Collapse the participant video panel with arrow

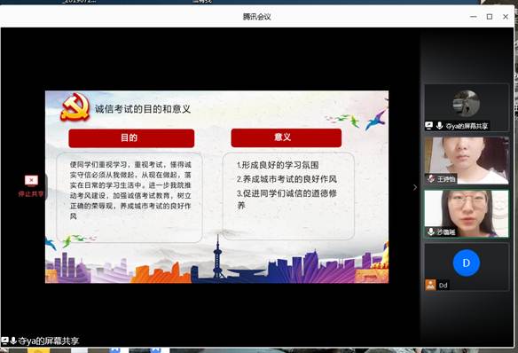[x=415, y=187]
